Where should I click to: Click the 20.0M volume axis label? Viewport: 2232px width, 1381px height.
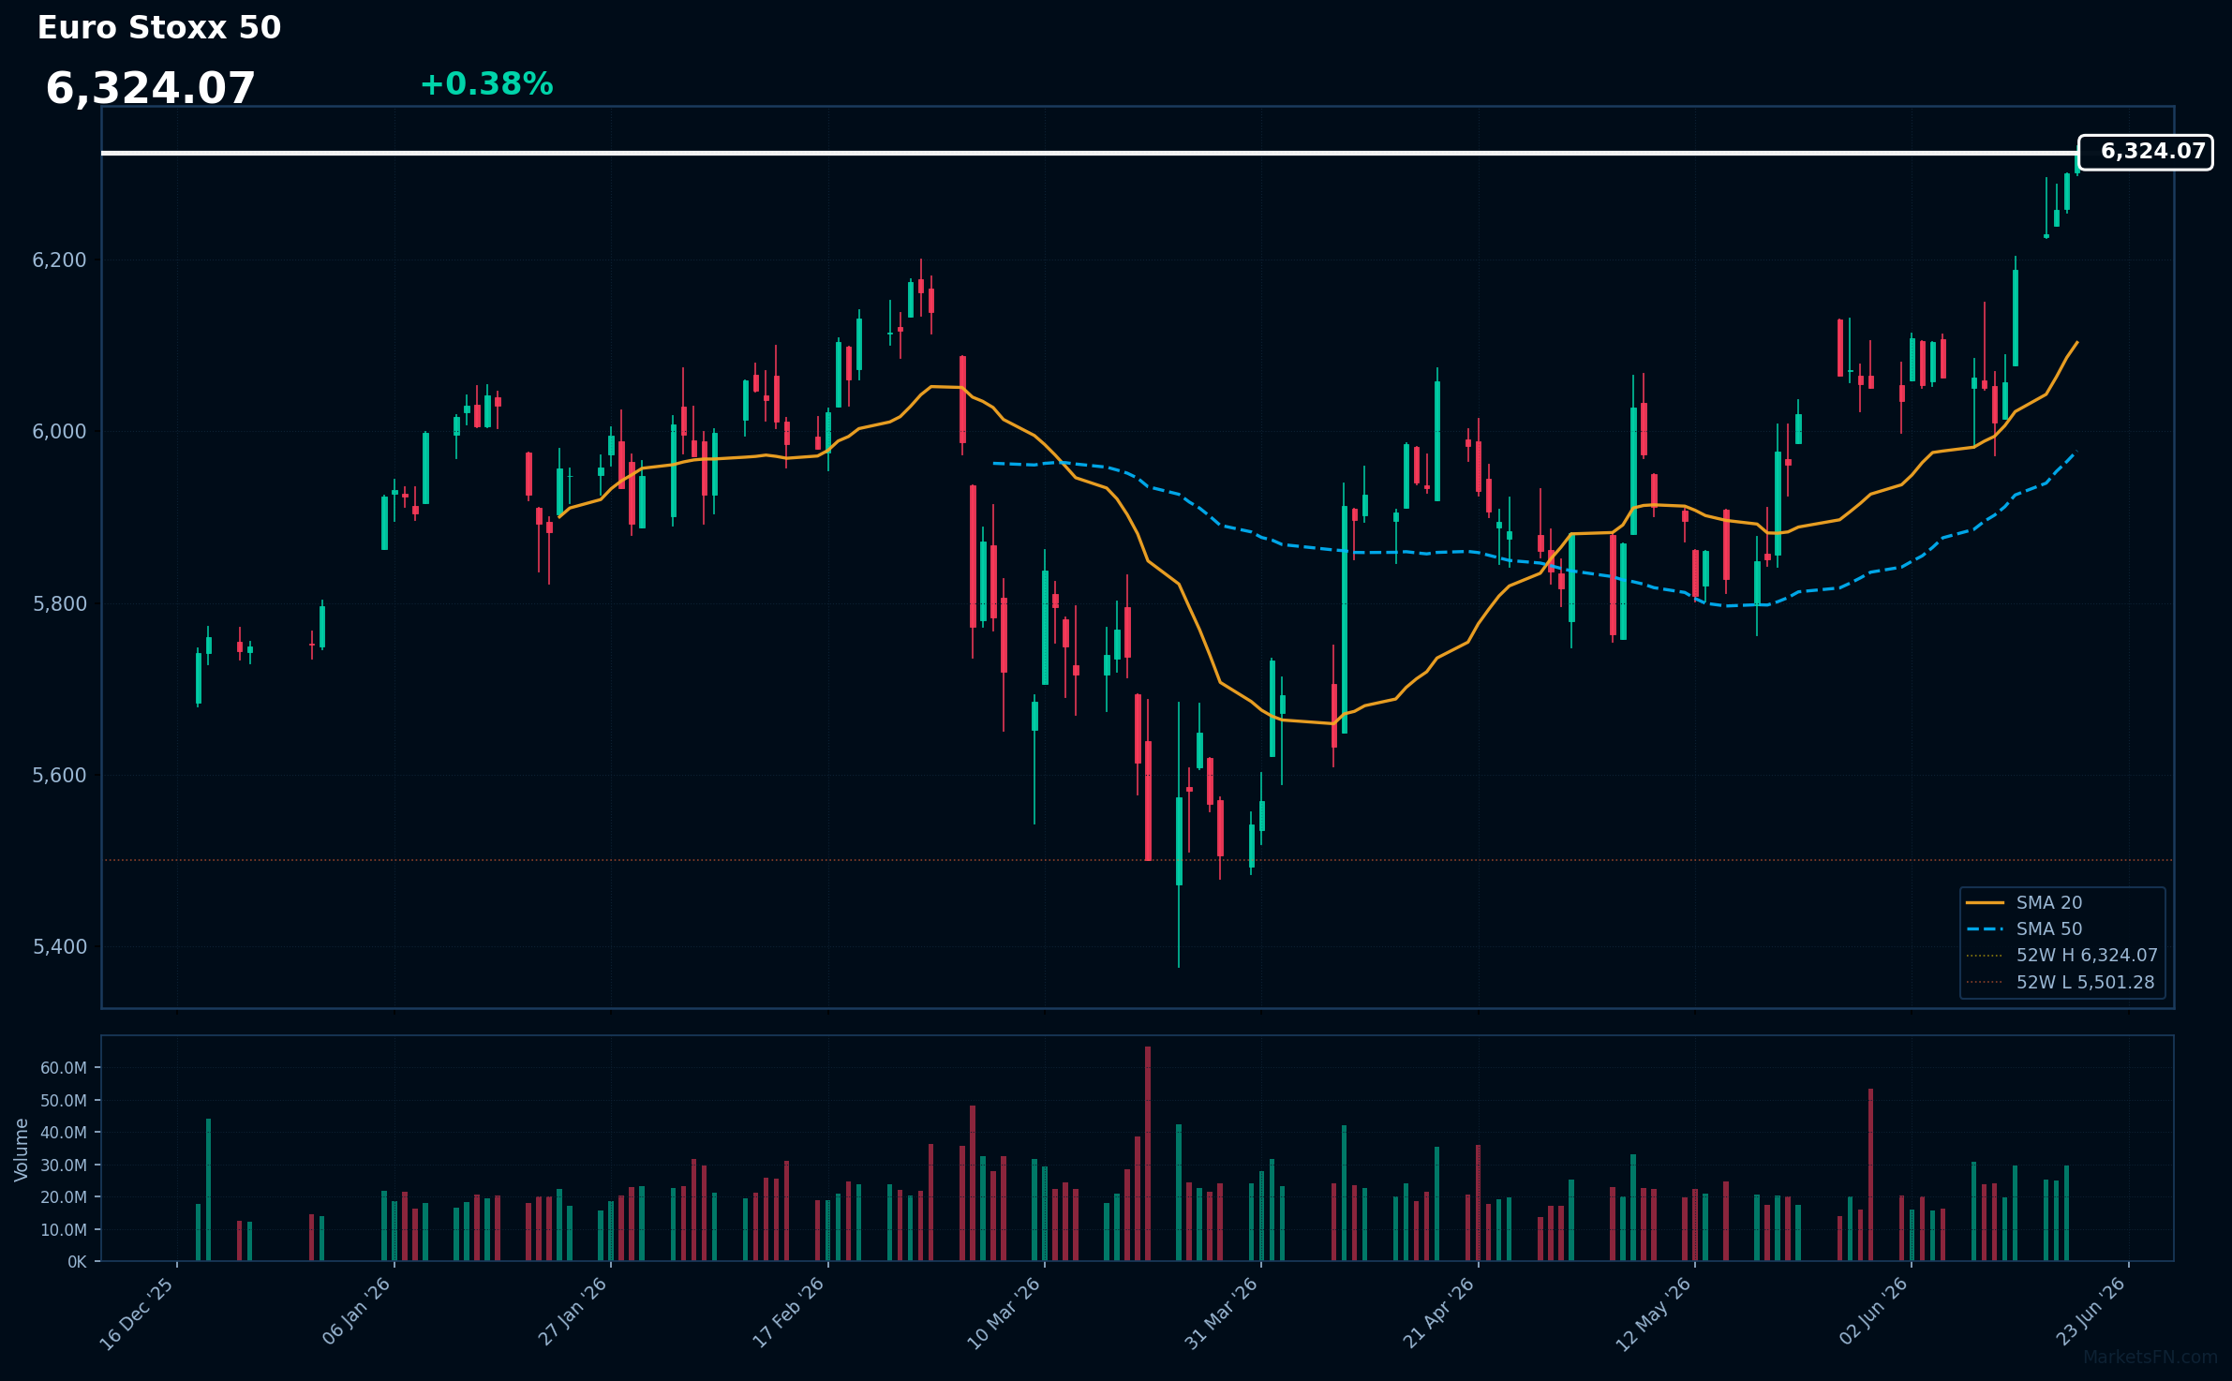point(64,1197)
